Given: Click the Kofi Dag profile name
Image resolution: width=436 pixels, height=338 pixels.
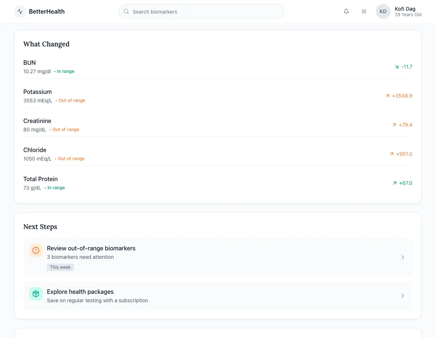Looking at the screenshot, I should (405, 9).
